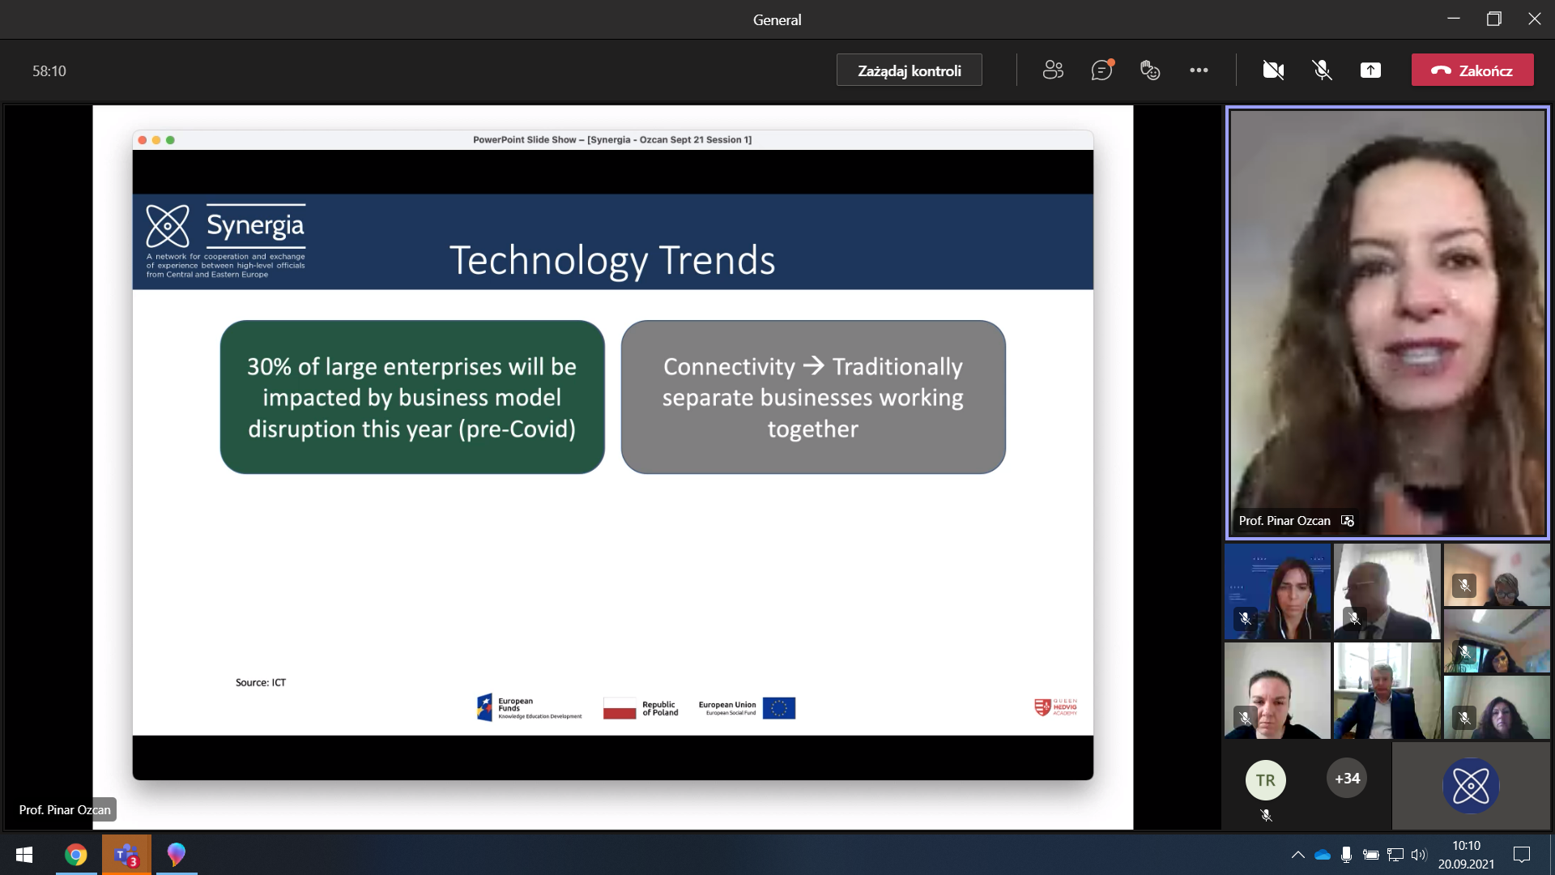Unmute the microphone
Viewport: 1555px width, 875px height.
coord(1322,70)
